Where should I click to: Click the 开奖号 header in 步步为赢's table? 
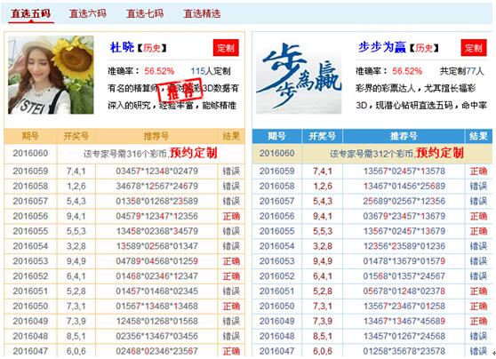323,136
